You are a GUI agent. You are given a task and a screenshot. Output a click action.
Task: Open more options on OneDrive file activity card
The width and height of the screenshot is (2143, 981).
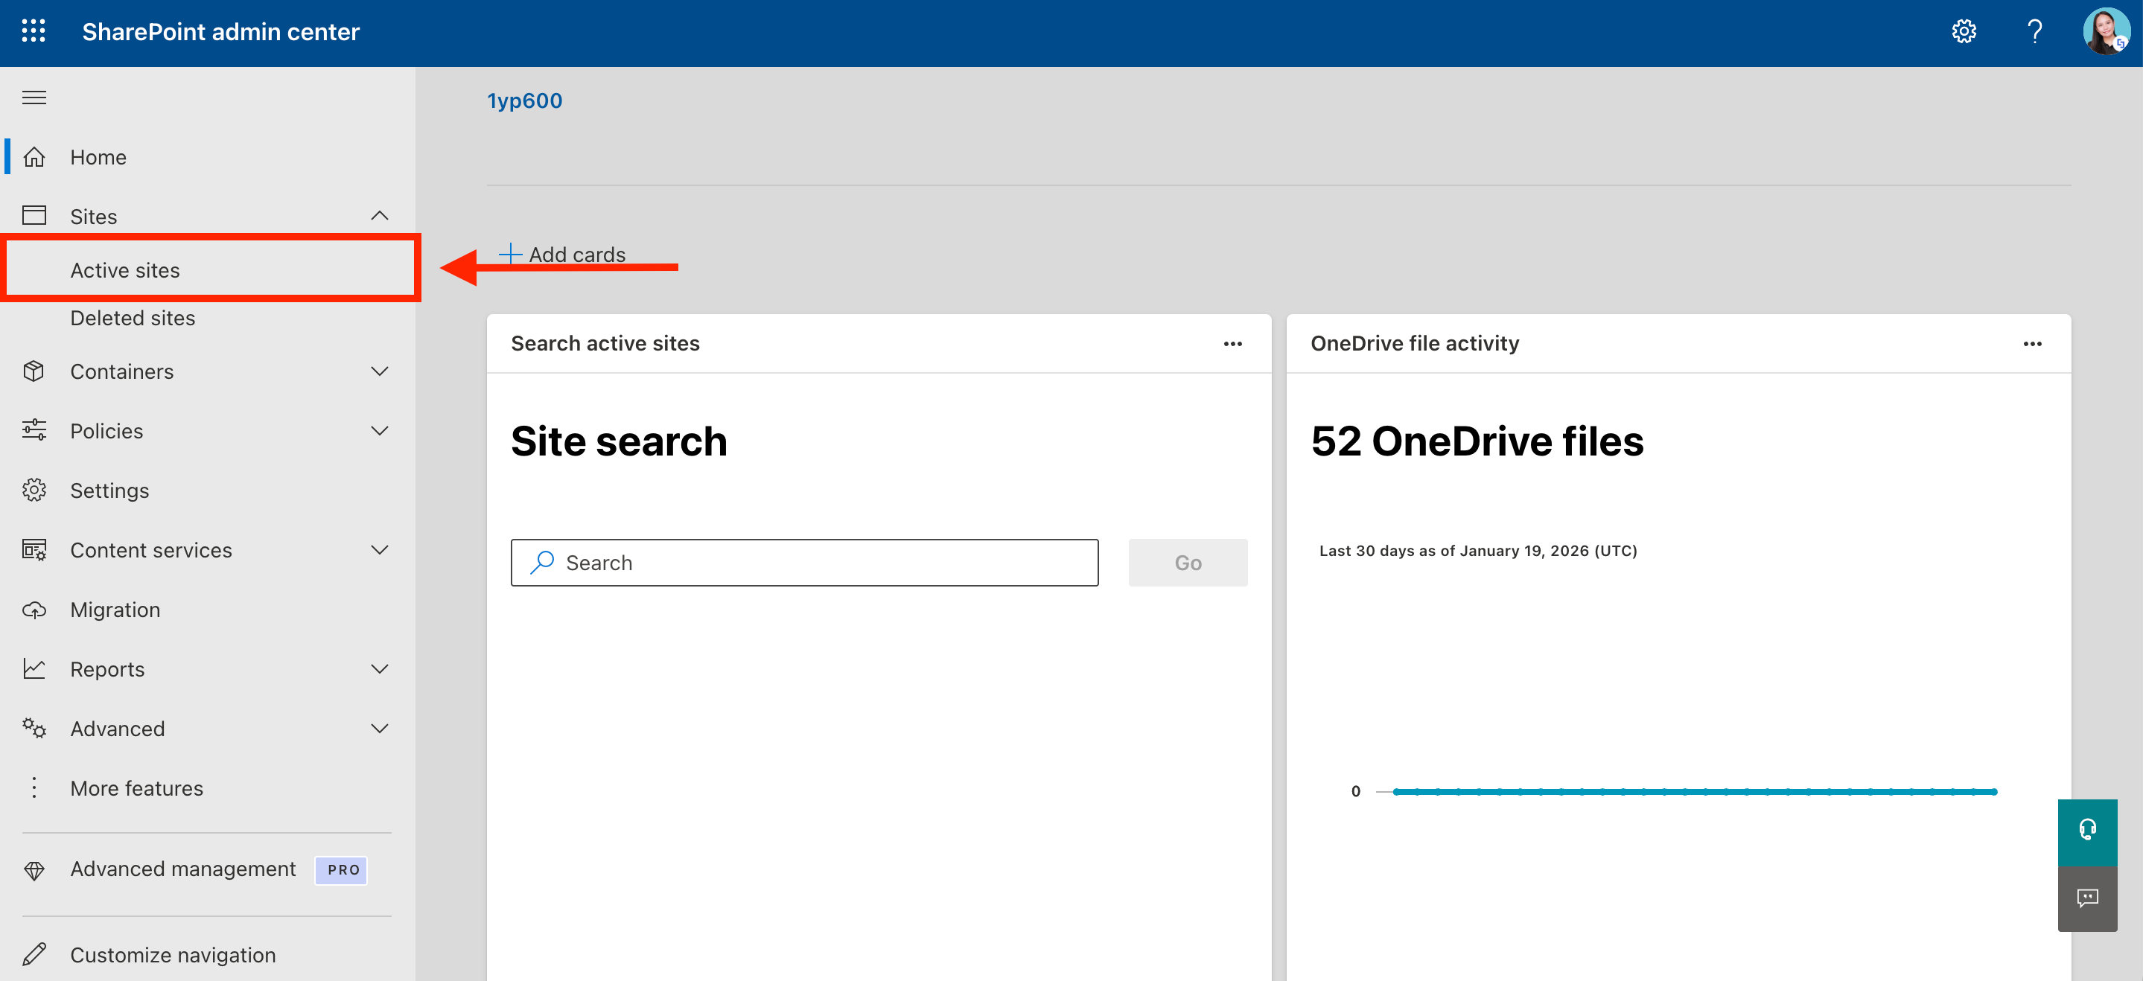coord(2031,343)
